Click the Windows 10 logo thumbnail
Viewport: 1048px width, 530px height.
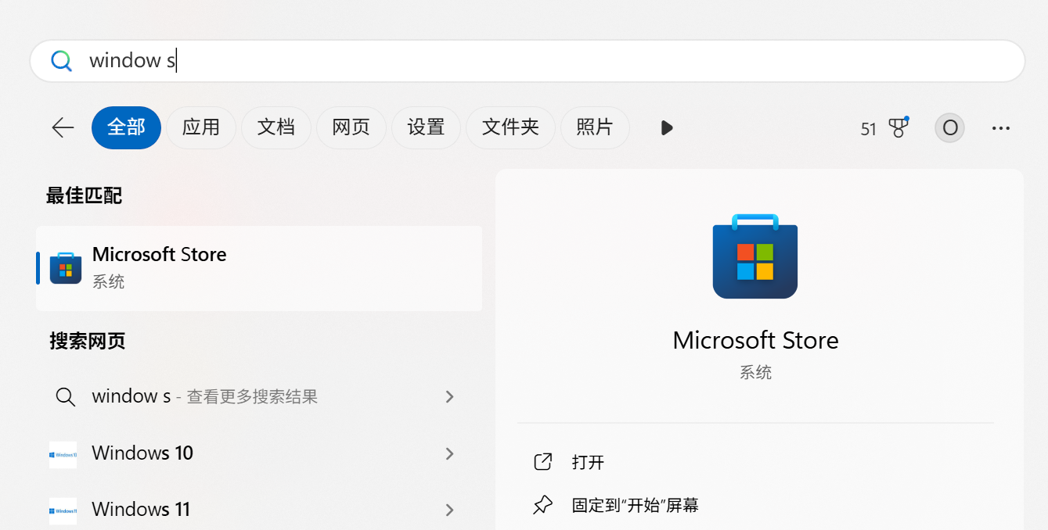tap(63, 454)
